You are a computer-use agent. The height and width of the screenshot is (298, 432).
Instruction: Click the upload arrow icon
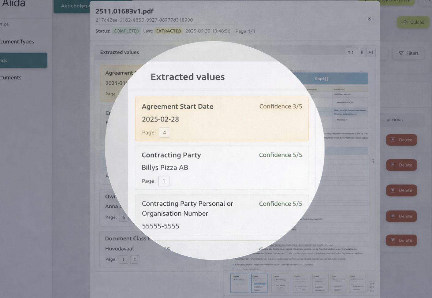pos(405,22)
